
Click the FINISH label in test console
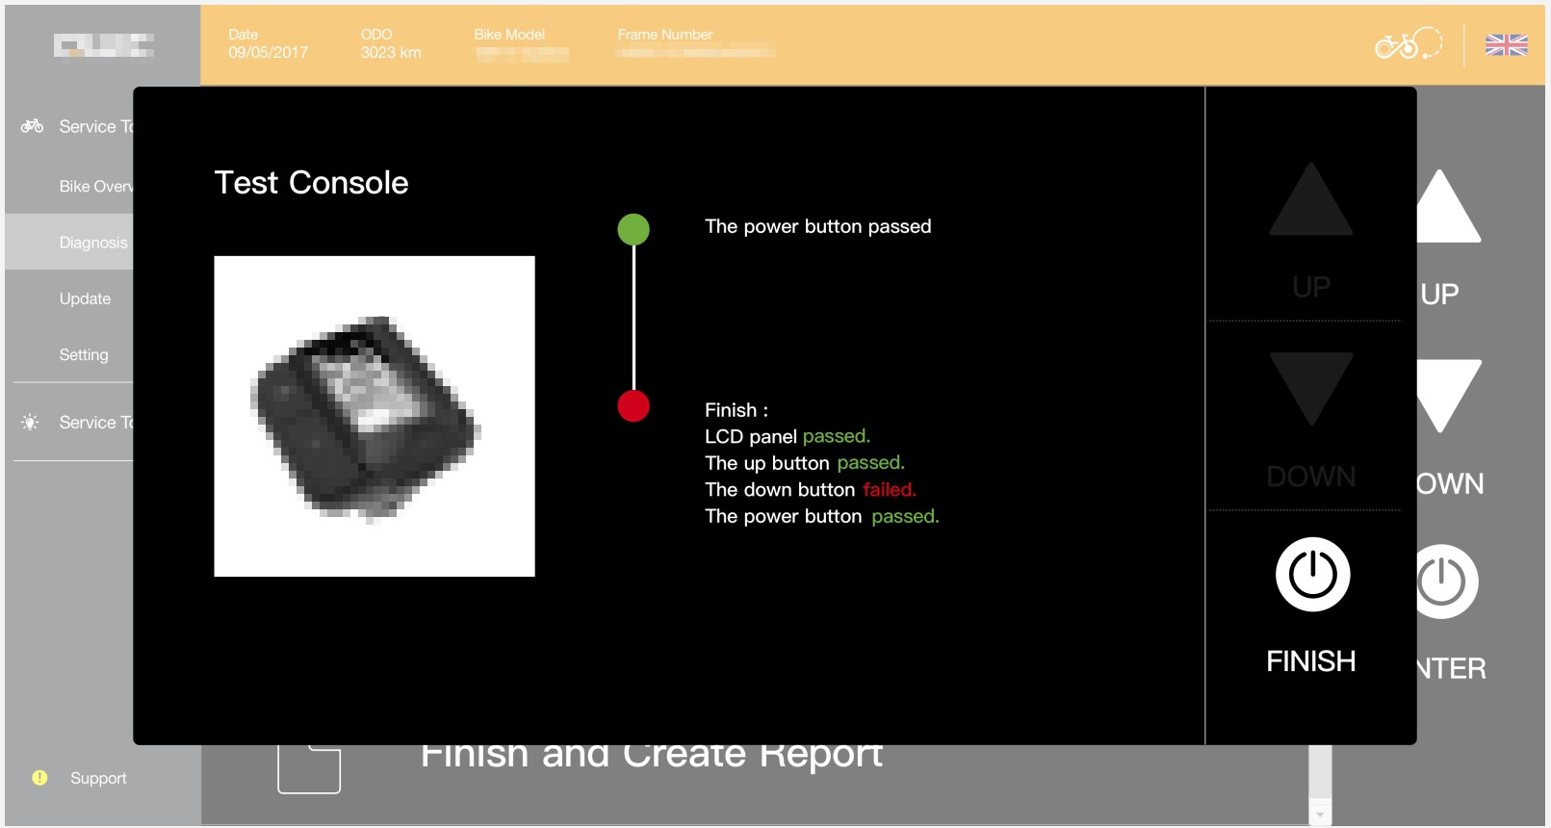[x=1310, y=661]
